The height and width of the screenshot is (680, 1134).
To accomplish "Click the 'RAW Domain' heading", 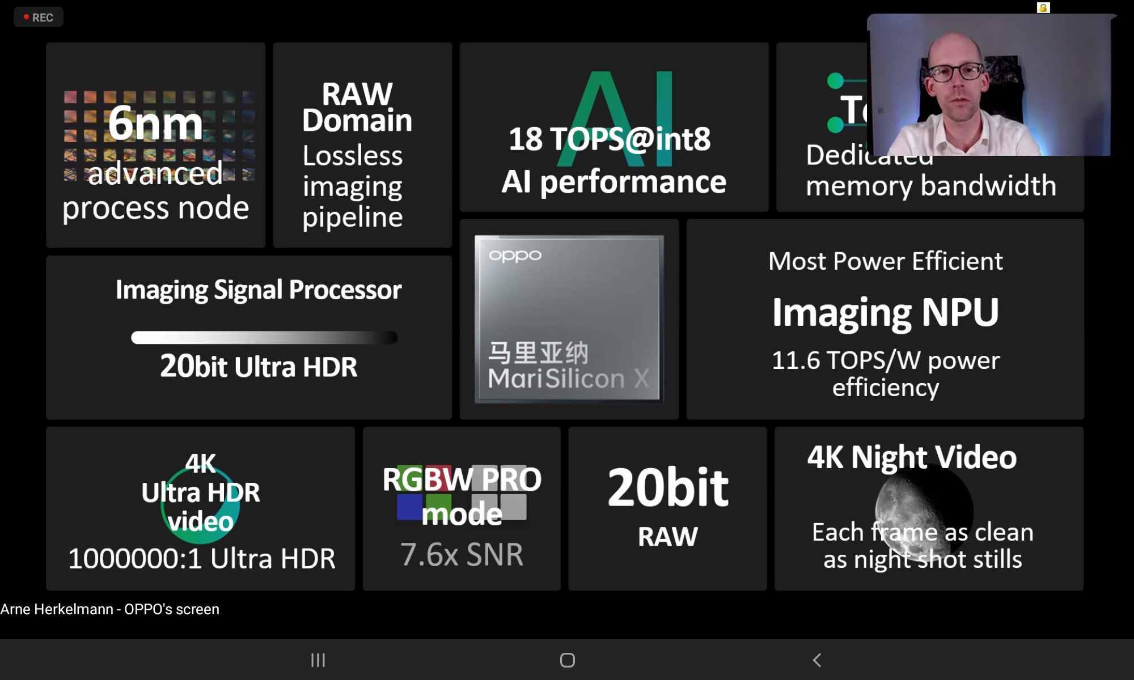I will tap(357, 107).
